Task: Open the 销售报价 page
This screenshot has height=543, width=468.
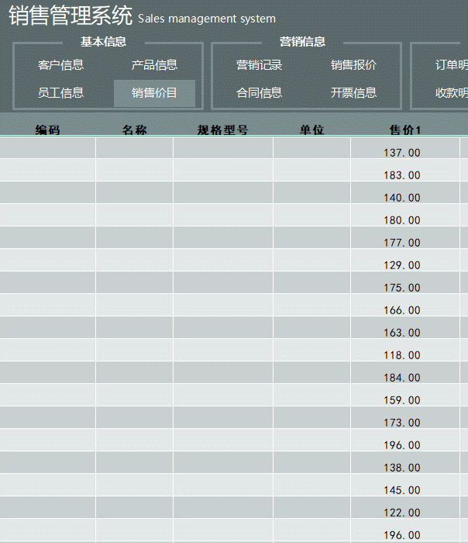Action: [x=353, y=64]
